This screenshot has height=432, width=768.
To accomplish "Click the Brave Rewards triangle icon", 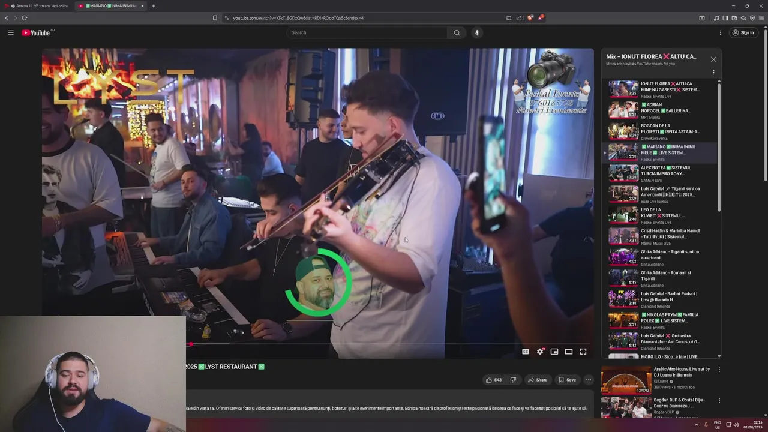I will pos(540,18).
